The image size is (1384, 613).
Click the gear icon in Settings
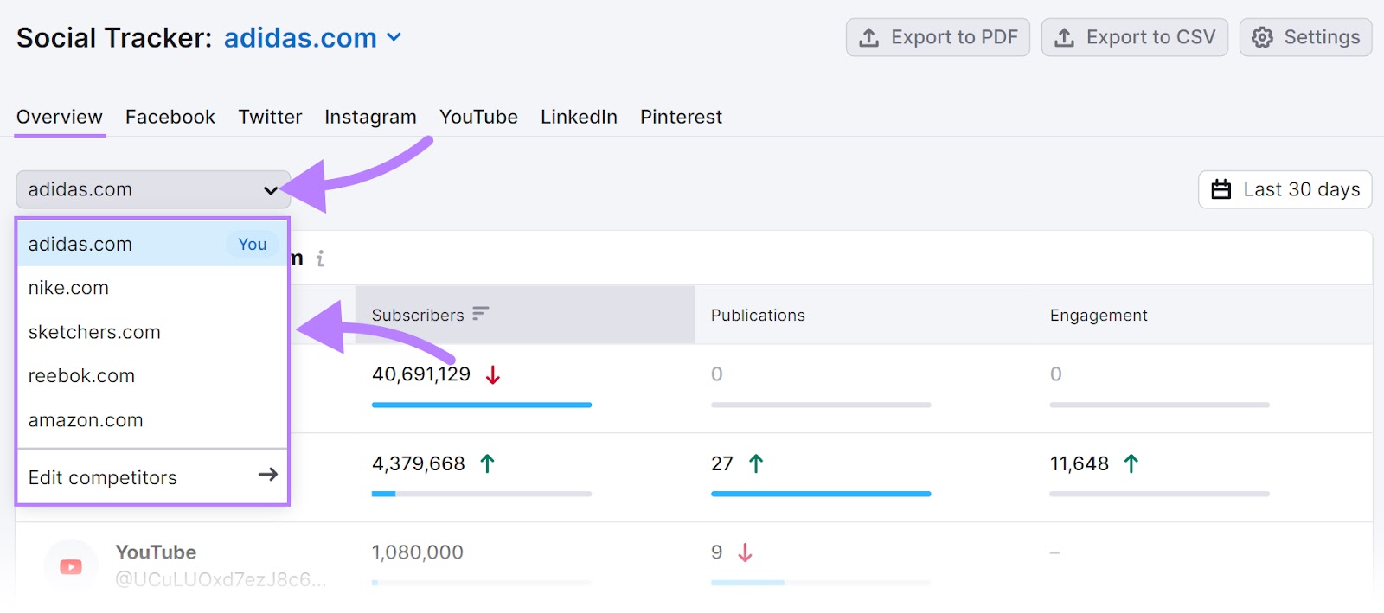[x=1262, y=37]
